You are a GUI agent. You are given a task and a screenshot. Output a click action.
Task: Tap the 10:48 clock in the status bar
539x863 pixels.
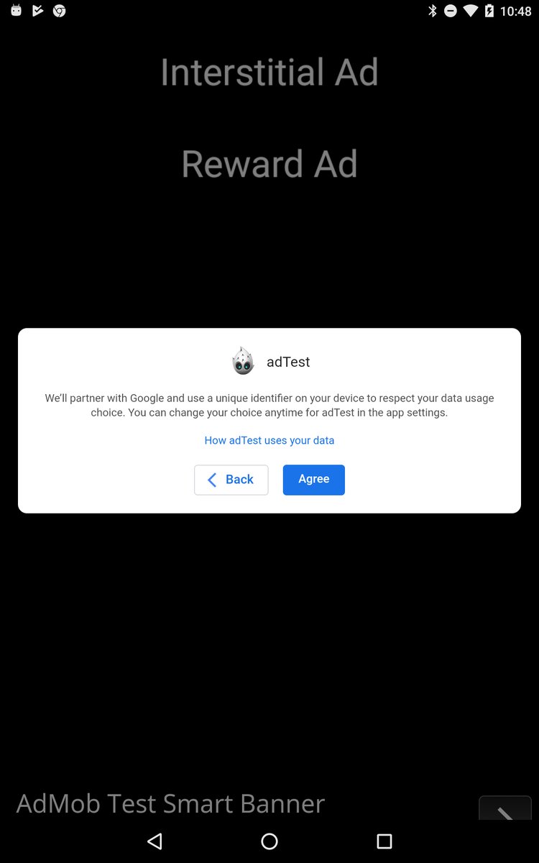click(515, 12)
